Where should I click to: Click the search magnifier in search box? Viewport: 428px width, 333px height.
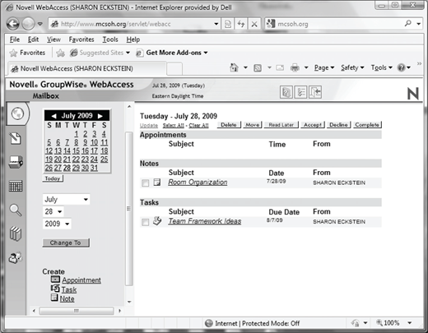point(408,24)
